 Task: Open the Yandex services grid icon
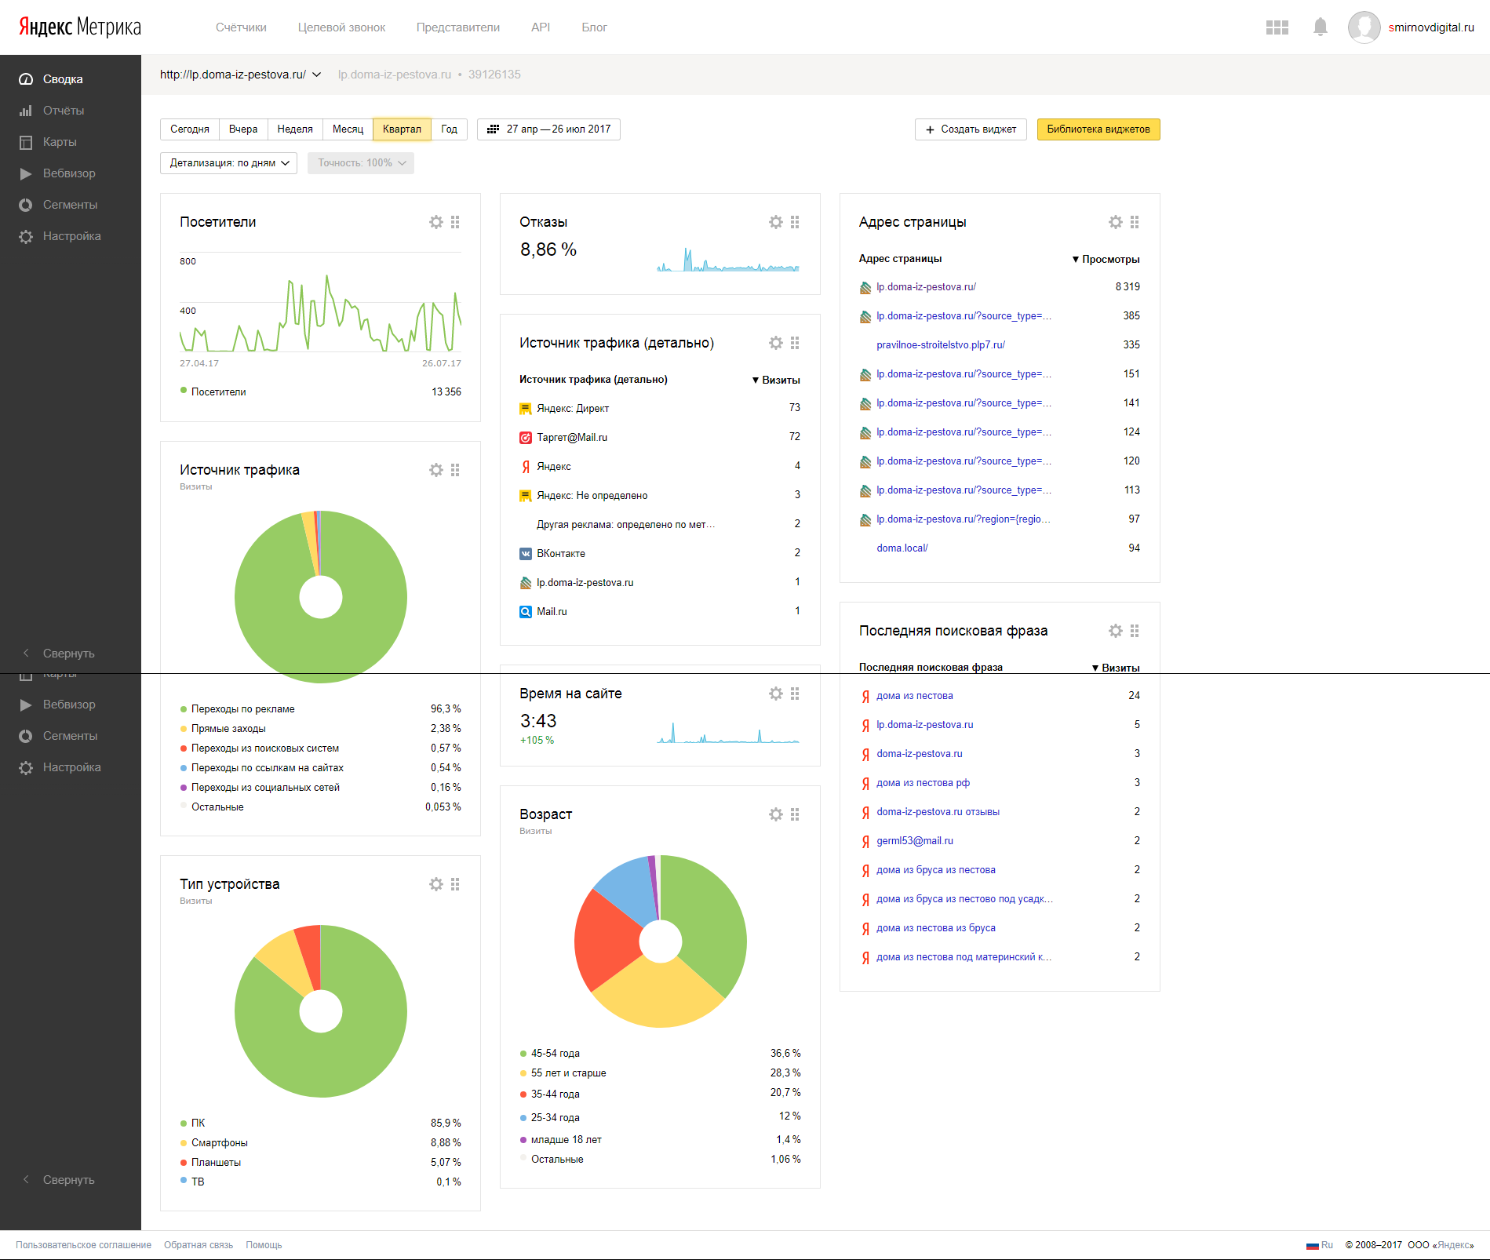point(1277,27)
